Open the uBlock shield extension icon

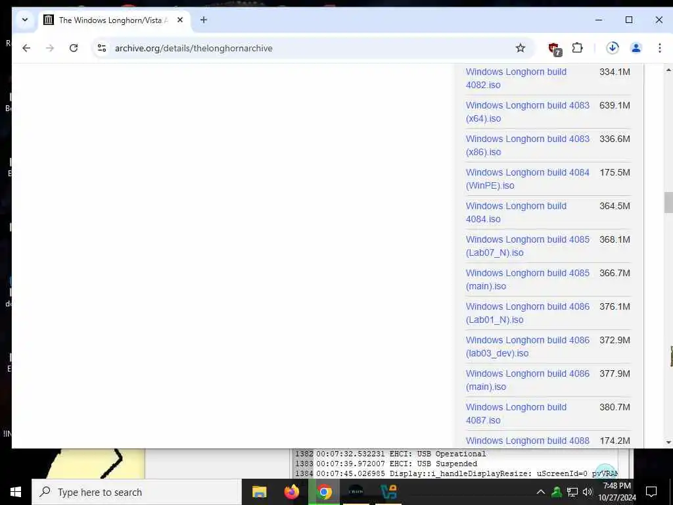[x=555, y=49]
